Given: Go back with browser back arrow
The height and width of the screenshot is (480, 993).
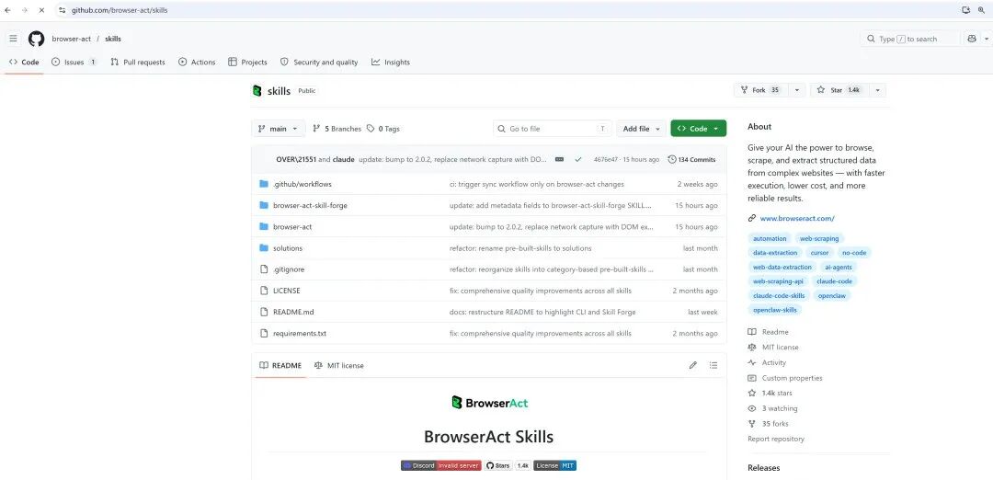Looking at the screenshot, I should [x=7, y=10].
